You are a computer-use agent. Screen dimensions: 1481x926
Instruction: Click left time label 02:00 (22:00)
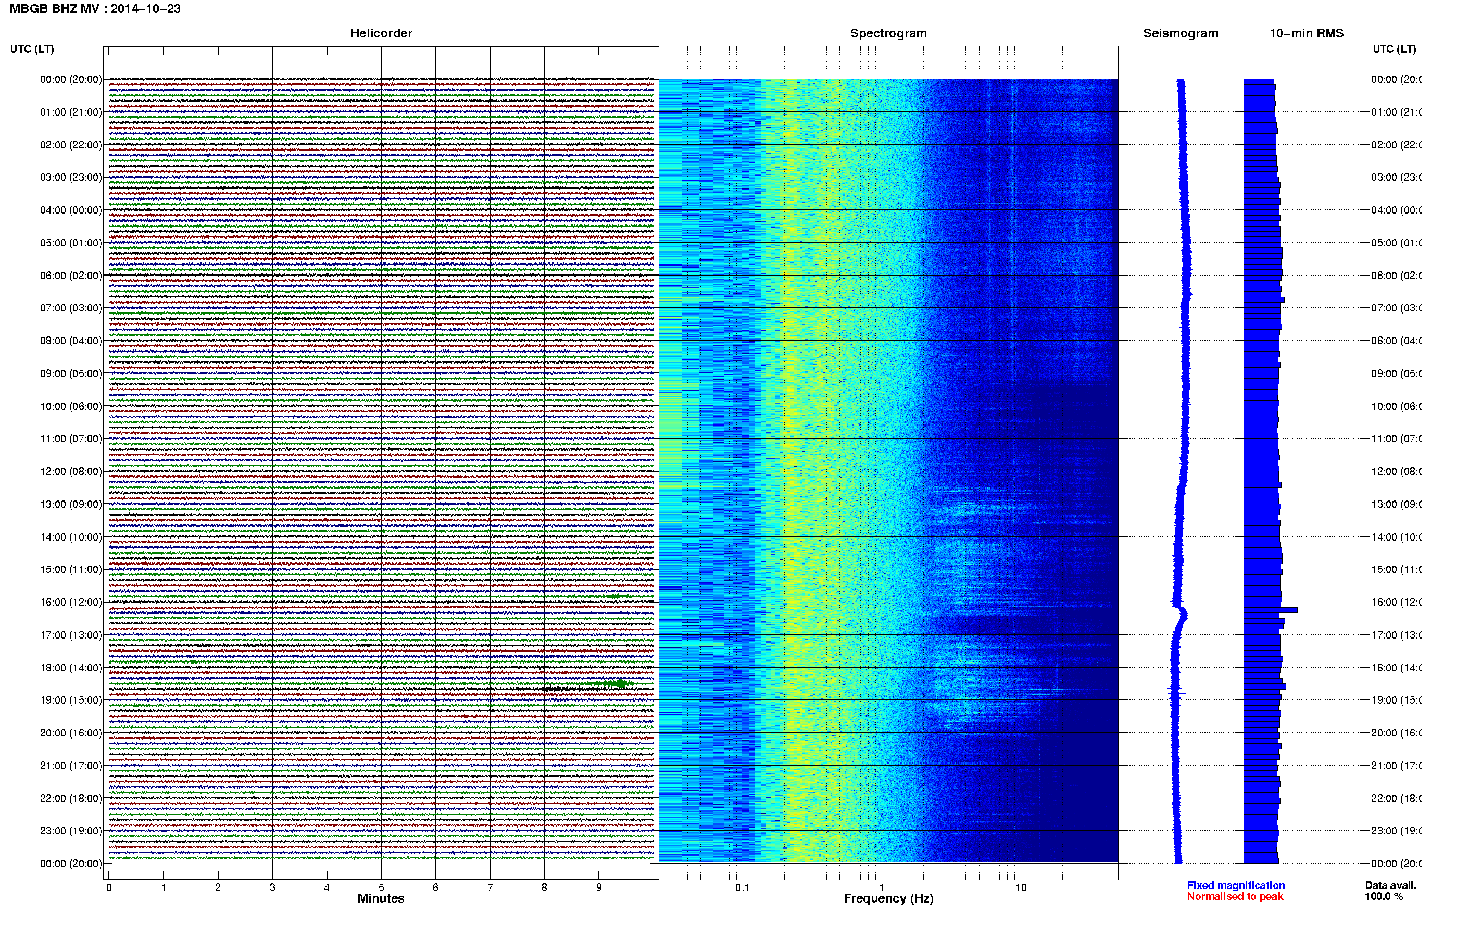[x=70, y=145]
